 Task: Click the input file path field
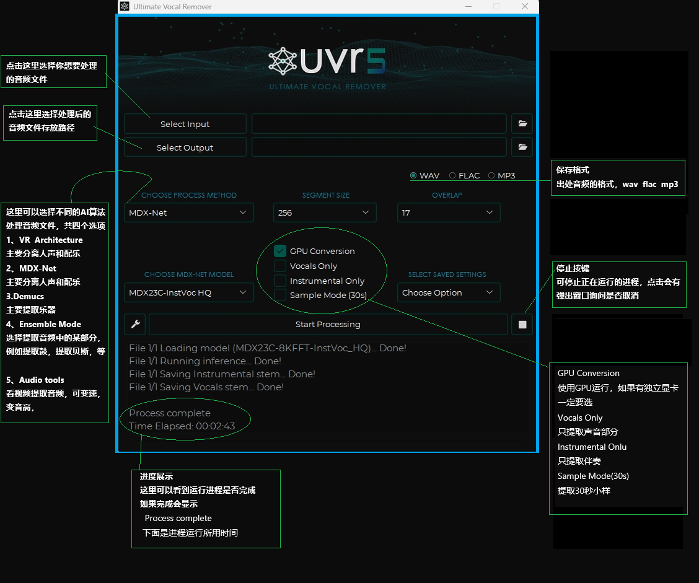tap(379, 124)
